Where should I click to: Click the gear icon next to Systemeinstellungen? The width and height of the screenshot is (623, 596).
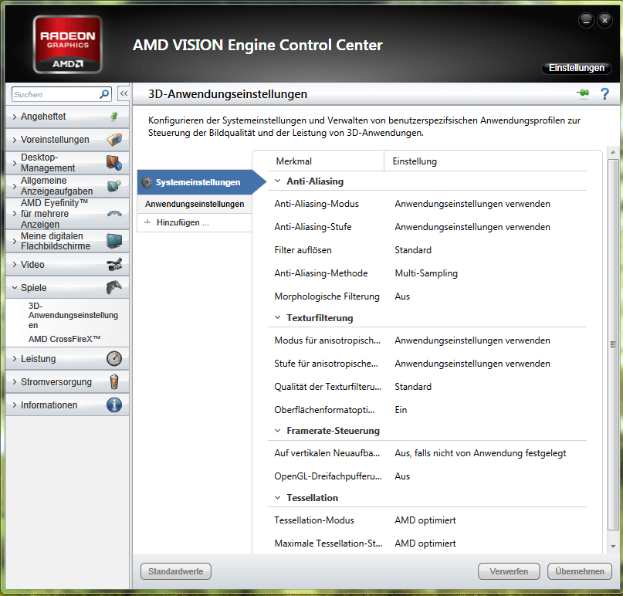point(147,182)
